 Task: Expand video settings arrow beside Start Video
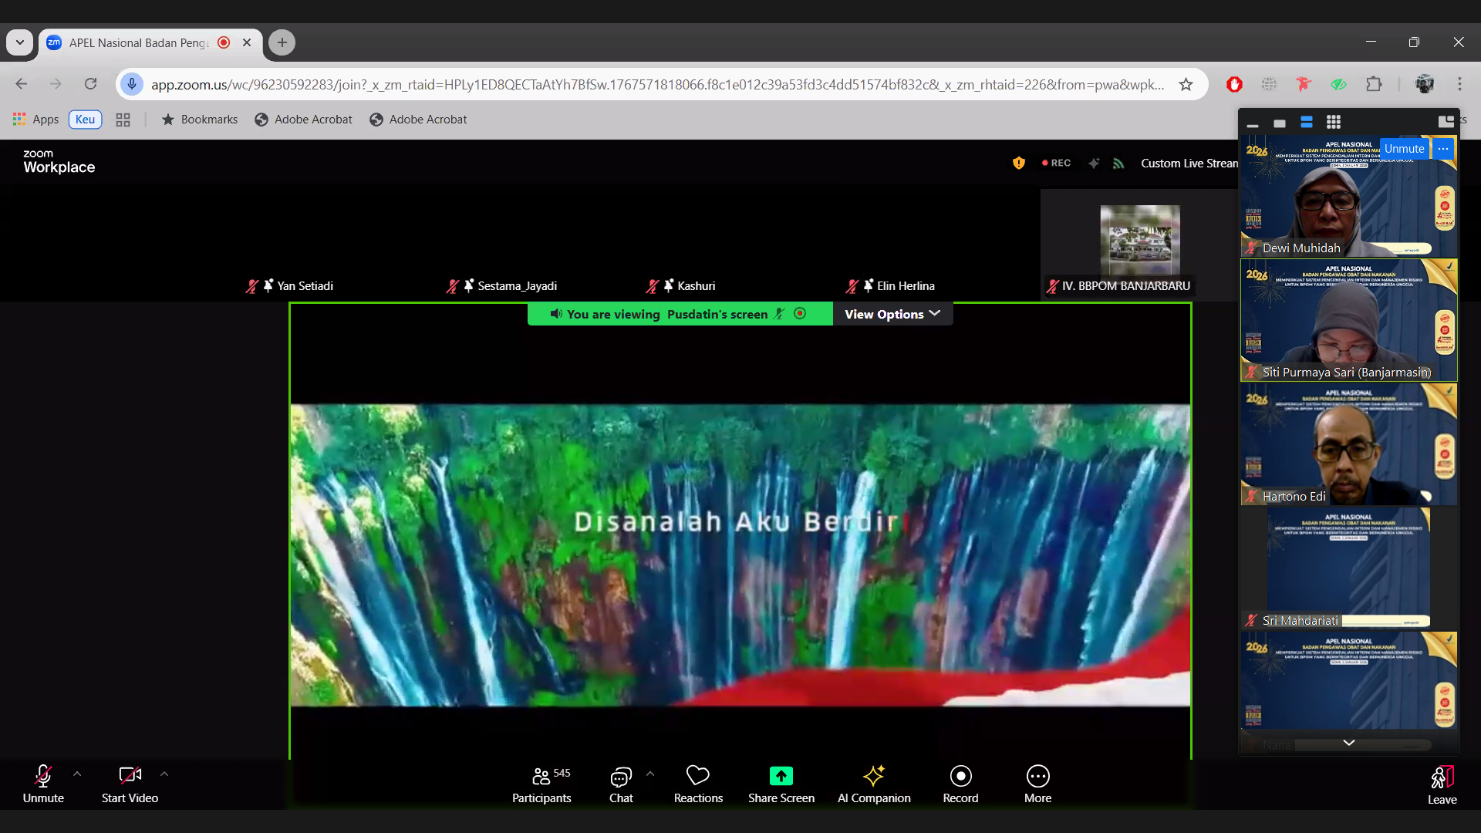(164, 774)
